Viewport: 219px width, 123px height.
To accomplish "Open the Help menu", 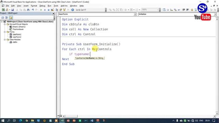I will pyautogui.click(x=81, y=6).
